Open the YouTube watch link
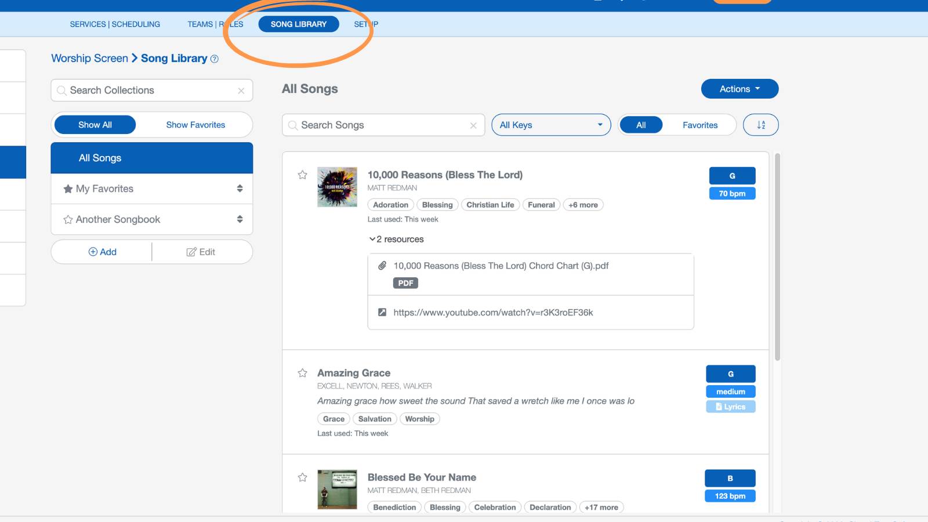 [x=493, y=312]
